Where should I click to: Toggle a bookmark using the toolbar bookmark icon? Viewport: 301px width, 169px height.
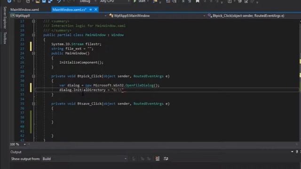(198, 1)
